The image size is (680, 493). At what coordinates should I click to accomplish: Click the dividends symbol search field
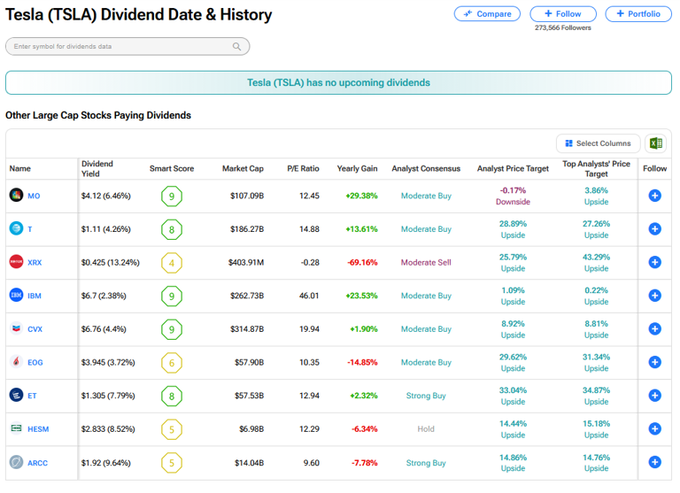click(120, 47)
